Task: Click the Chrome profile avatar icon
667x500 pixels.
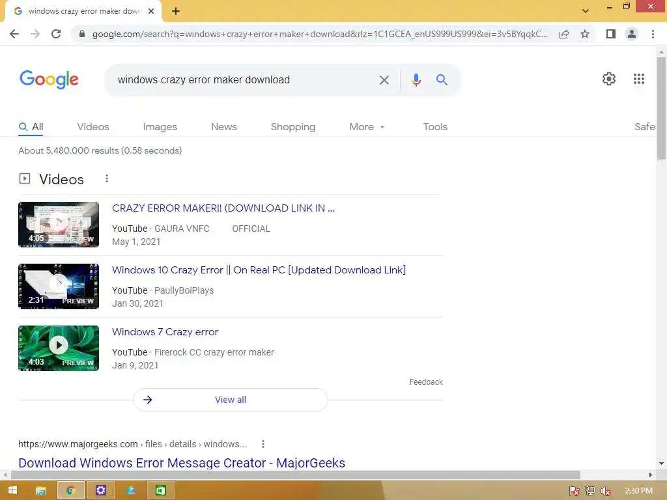Action: click(632, 34)
